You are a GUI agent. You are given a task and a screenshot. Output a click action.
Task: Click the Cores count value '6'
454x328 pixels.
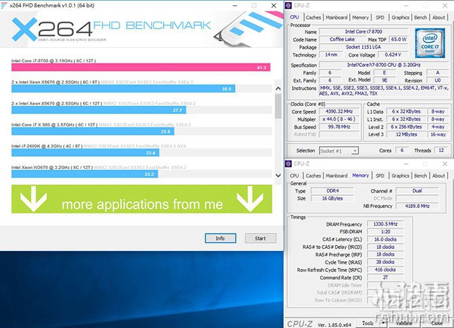(x=402, y=150)
